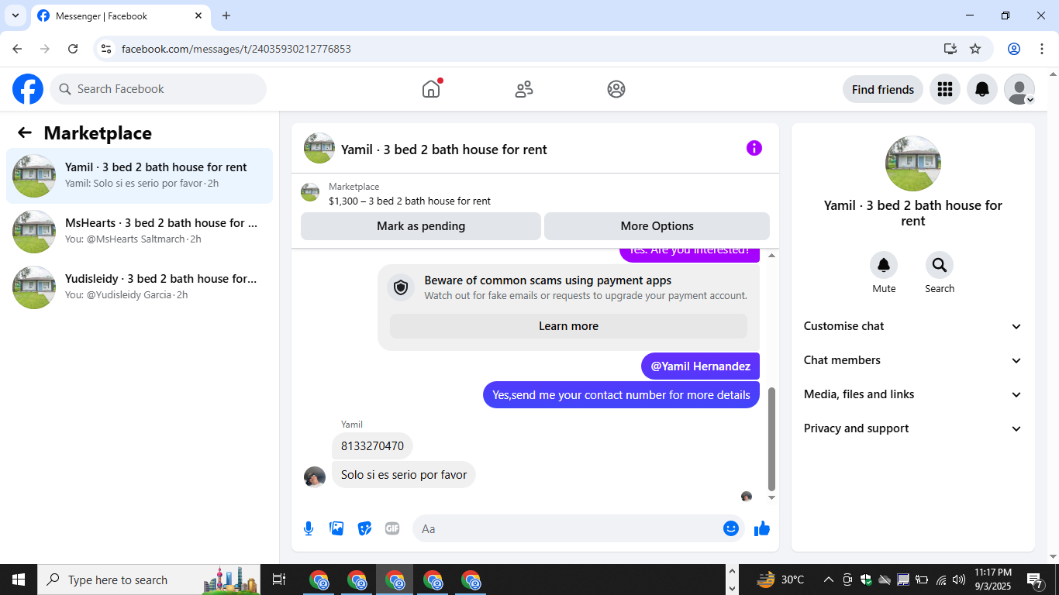The image size is (1059, 595).
Task: Attach a photo or file
Action: [336, 528]
